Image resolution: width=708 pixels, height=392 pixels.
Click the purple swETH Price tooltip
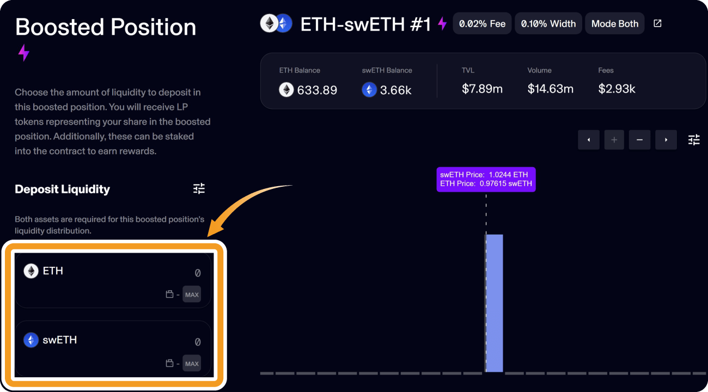point(486,180)
